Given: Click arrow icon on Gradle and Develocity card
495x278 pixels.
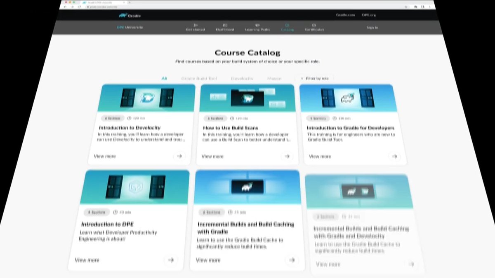Looking at the screenshot, I should (x=411, y=264).
